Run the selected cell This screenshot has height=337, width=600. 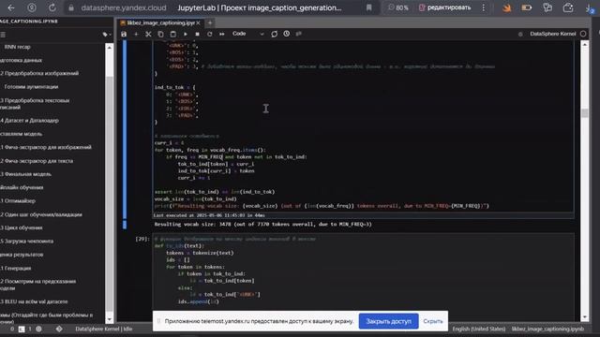[x=186, y=34]
